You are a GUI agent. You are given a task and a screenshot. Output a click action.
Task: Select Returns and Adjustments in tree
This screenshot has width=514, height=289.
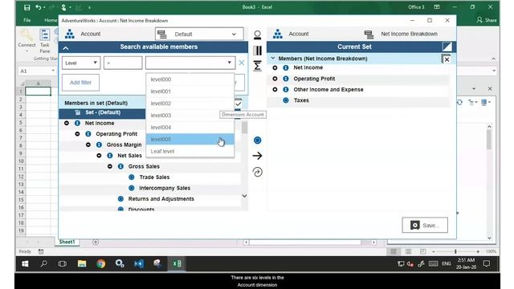(x=161, y=199)
